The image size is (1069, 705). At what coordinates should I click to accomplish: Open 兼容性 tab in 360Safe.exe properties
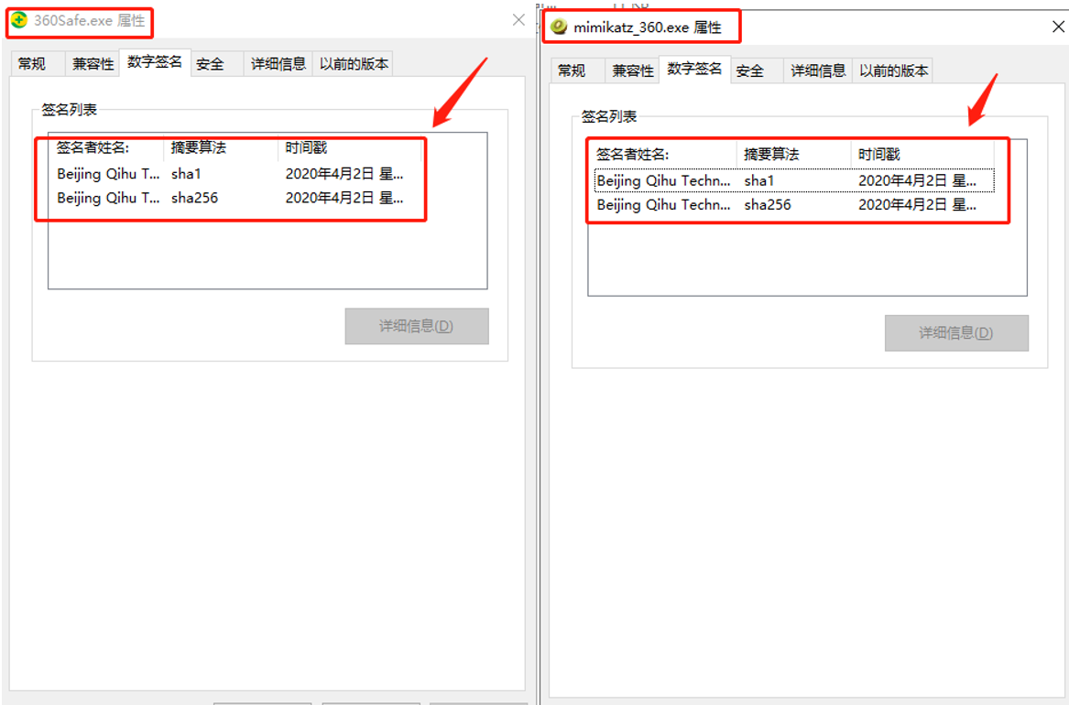(x=93, y=64)
